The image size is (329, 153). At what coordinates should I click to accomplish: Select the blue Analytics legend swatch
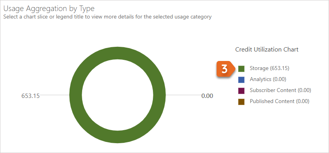[241, 80]
